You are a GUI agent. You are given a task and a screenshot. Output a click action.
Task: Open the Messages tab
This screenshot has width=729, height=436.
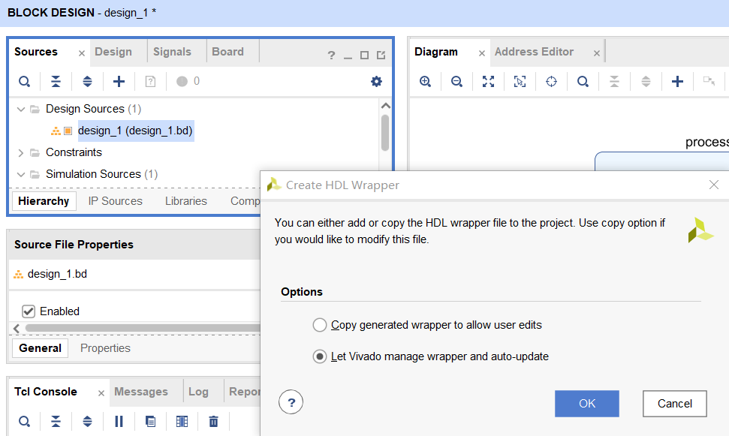tap(141, 392)
